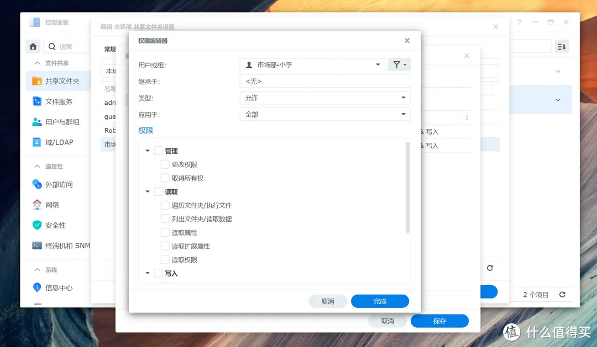Viewport: 597px width, 347px height.
Task: Open 用户与群组 settings
Action: tap(61, 121)
